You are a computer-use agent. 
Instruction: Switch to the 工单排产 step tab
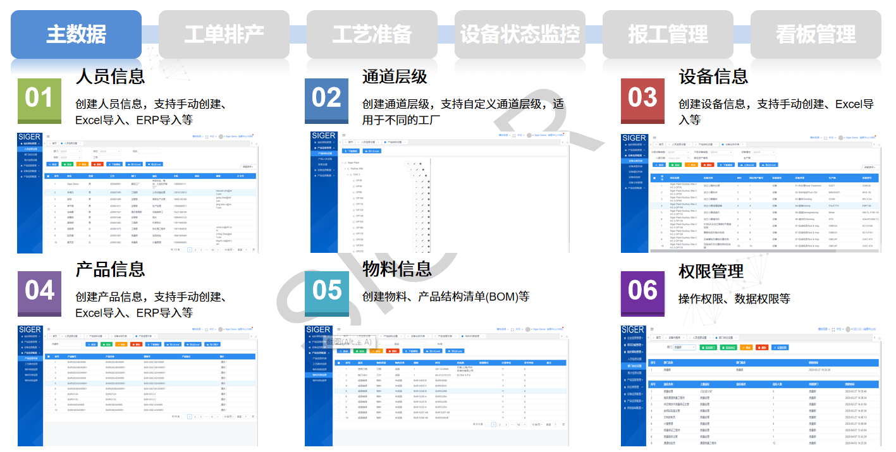224,35
